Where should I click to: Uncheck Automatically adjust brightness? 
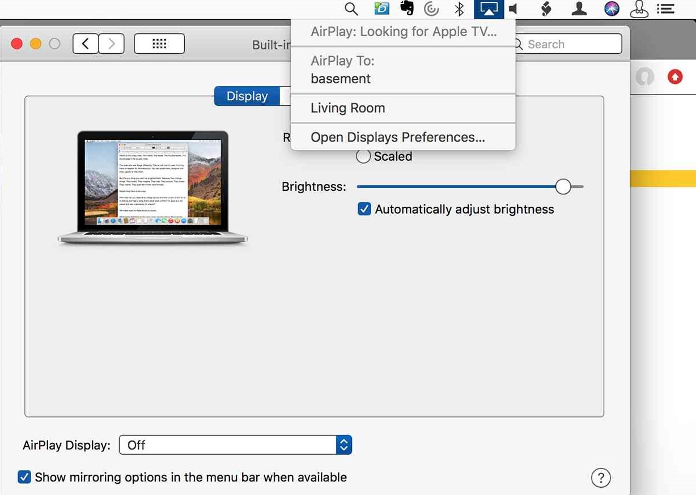(364, 210)
